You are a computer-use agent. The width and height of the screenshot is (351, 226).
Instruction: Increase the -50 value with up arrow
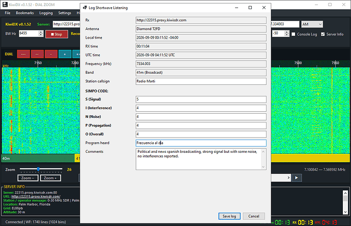click(x=287, y=32)
